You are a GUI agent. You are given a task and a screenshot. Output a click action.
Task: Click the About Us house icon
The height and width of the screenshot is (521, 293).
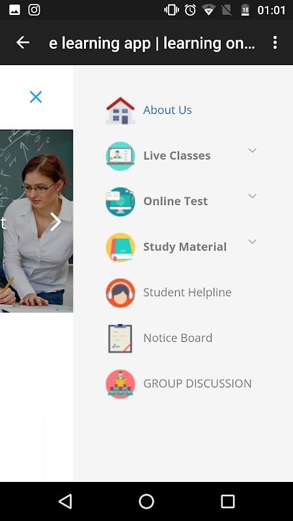pyautogui.click(x=120, y=111)
